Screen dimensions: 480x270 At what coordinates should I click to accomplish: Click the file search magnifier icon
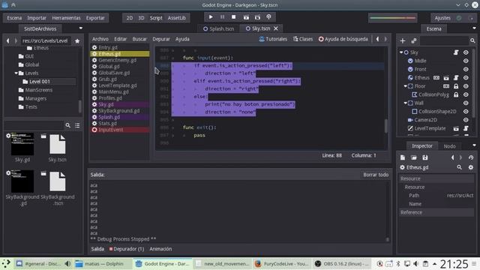[x=68, y=125]
